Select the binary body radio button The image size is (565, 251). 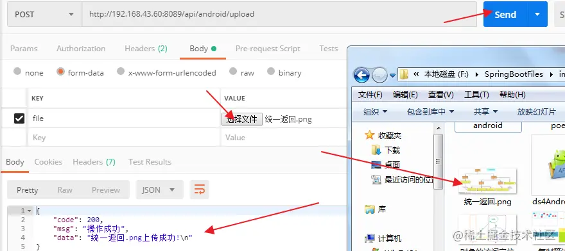[271, 71]
